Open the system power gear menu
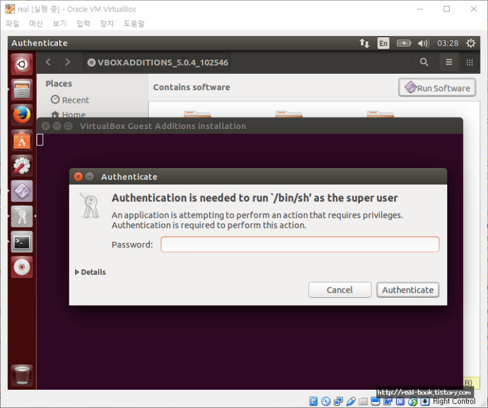 470,43
